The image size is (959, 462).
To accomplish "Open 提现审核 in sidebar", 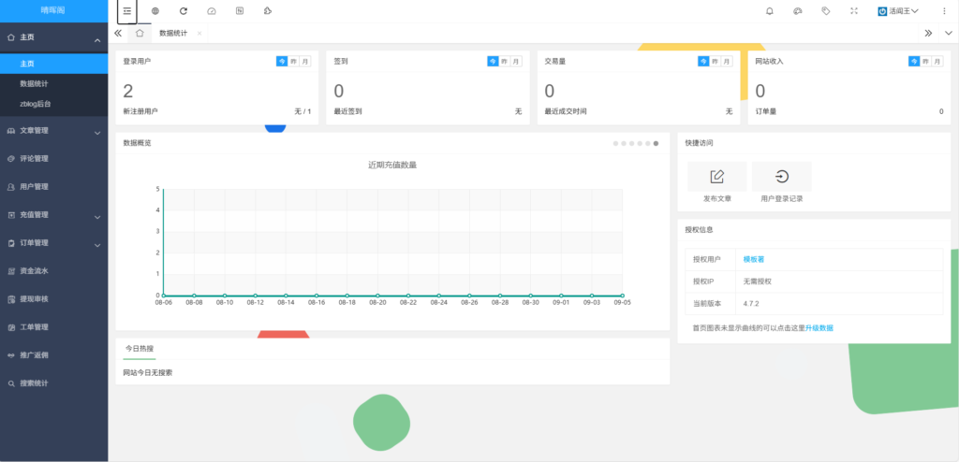I will [x=53, y=299].
